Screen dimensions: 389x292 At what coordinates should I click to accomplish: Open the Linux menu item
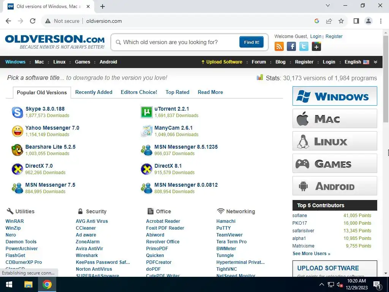[59, 62]
